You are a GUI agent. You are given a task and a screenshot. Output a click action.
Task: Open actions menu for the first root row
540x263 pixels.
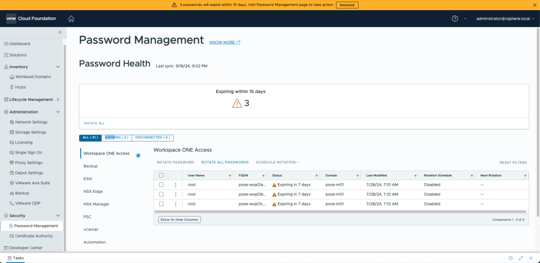point(175,185)
